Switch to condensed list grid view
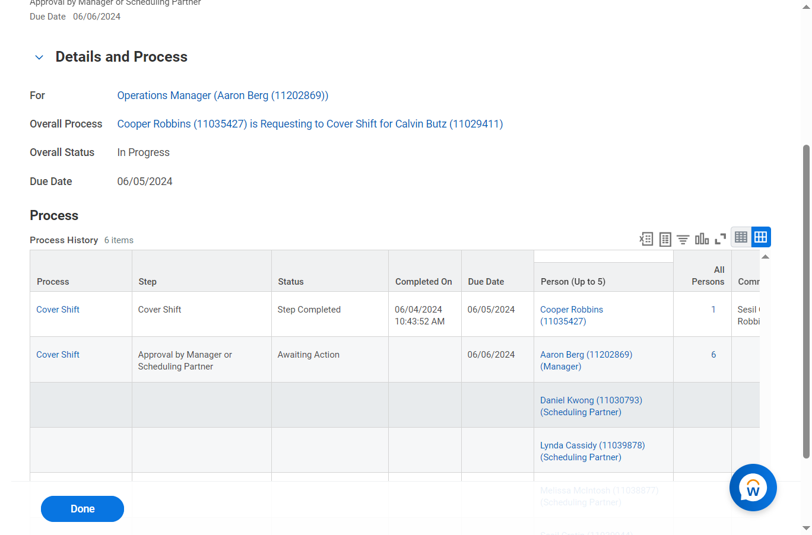The height and width of the screenshot is (535, 812). click(741, 237)
